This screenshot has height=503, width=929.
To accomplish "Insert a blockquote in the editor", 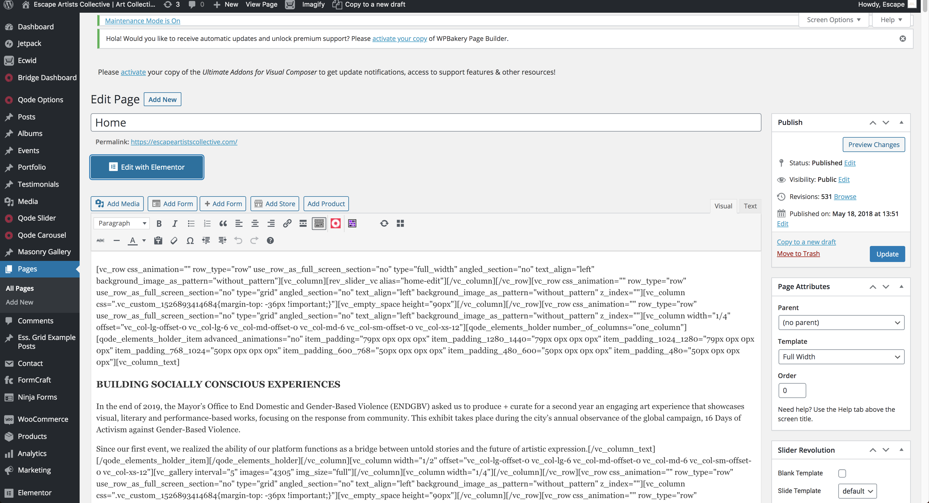I will [223, 224].
